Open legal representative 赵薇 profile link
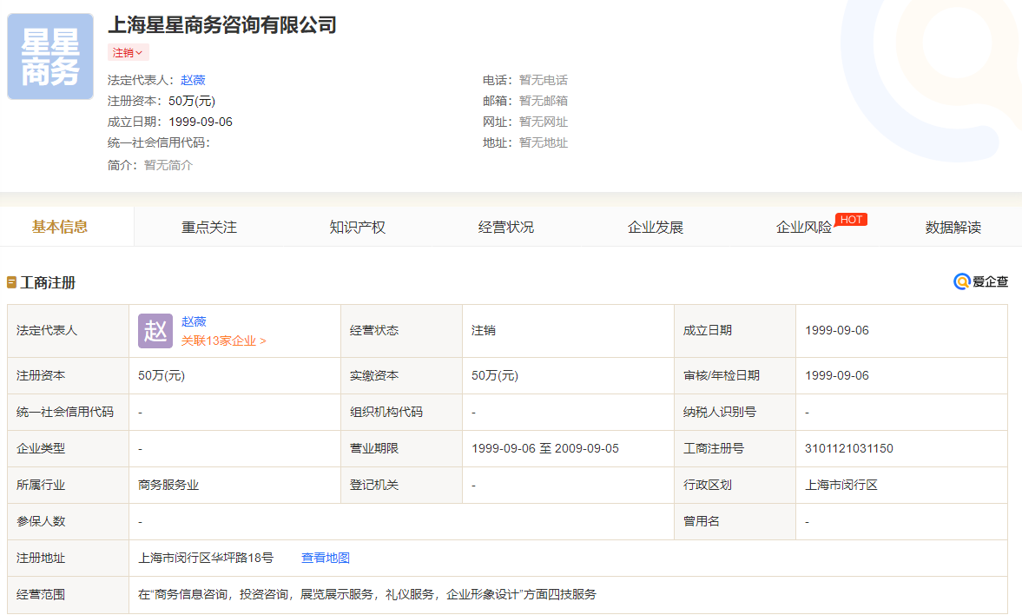This screenshot has height=615, width=1022. click(x=193, y=79)
